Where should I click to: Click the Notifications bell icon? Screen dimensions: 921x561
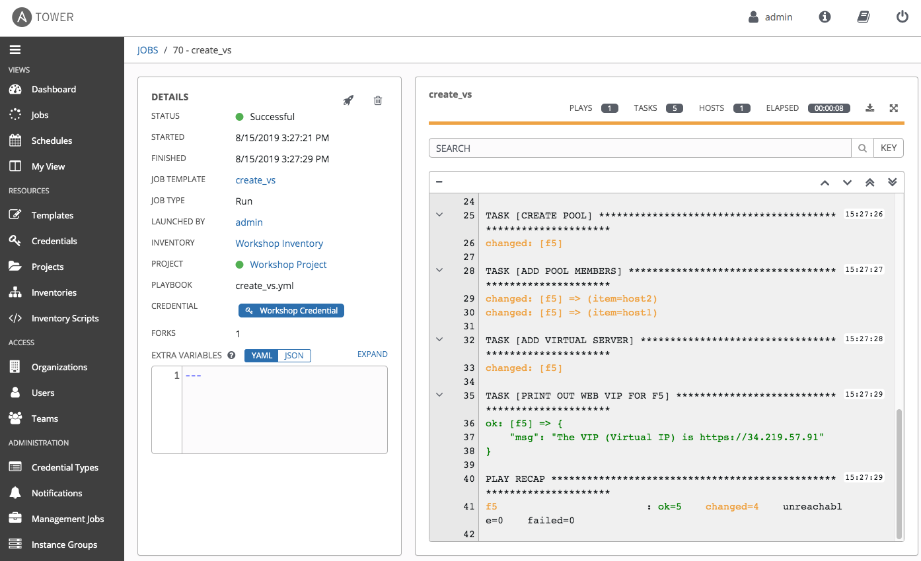coord(15,493)
